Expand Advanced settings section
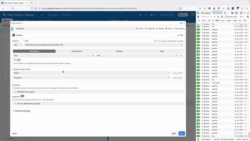The width and height of the screenshot is (250, 141). pos(21,111)
